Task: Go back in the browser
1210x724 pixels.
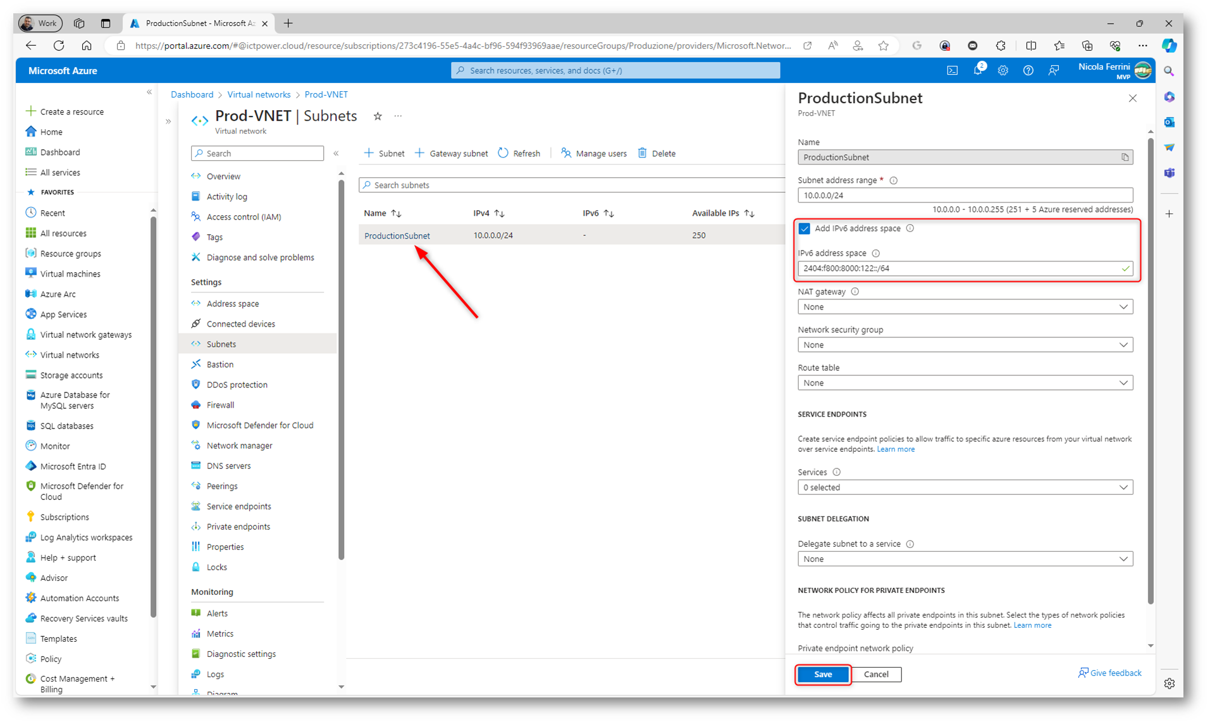Action: 30,46
